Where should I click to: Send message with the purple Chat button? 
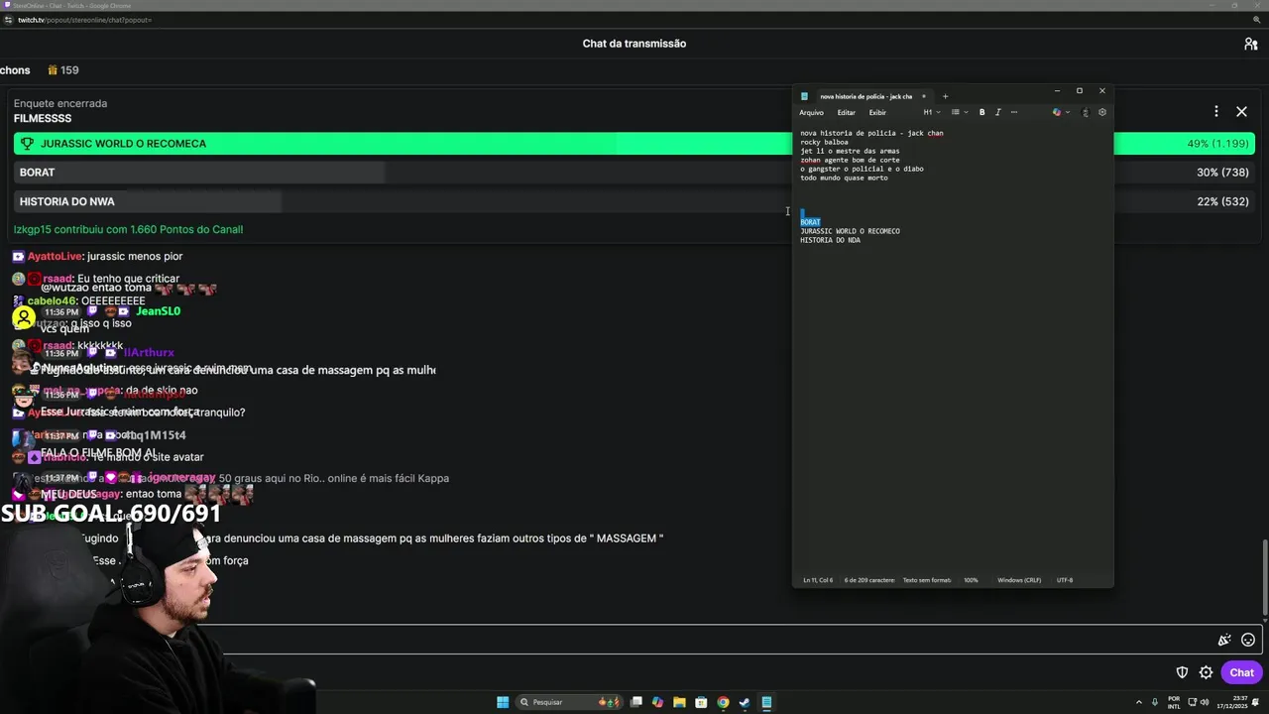1241,672
